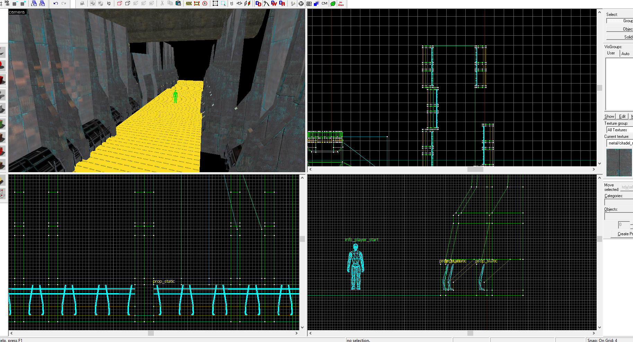This screenshot has height=342, width=633.
Task: Ungroup the selected objects
Action: (101, 3)
